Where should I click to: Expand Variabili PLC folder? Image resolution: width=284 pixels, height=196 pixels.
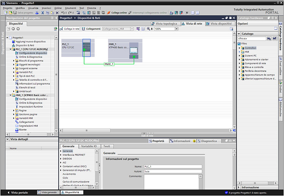tap(14, 72)
